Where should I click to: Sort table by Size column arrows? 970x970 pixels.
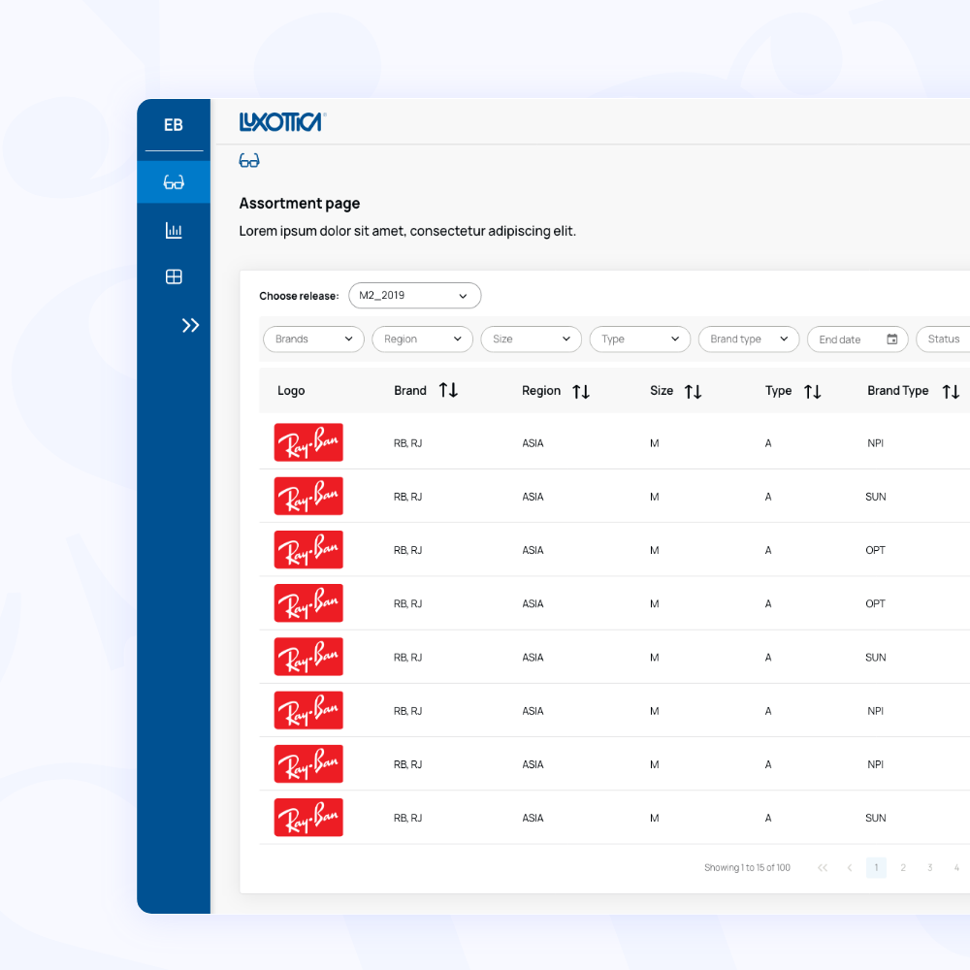click(x=693, y=392)
